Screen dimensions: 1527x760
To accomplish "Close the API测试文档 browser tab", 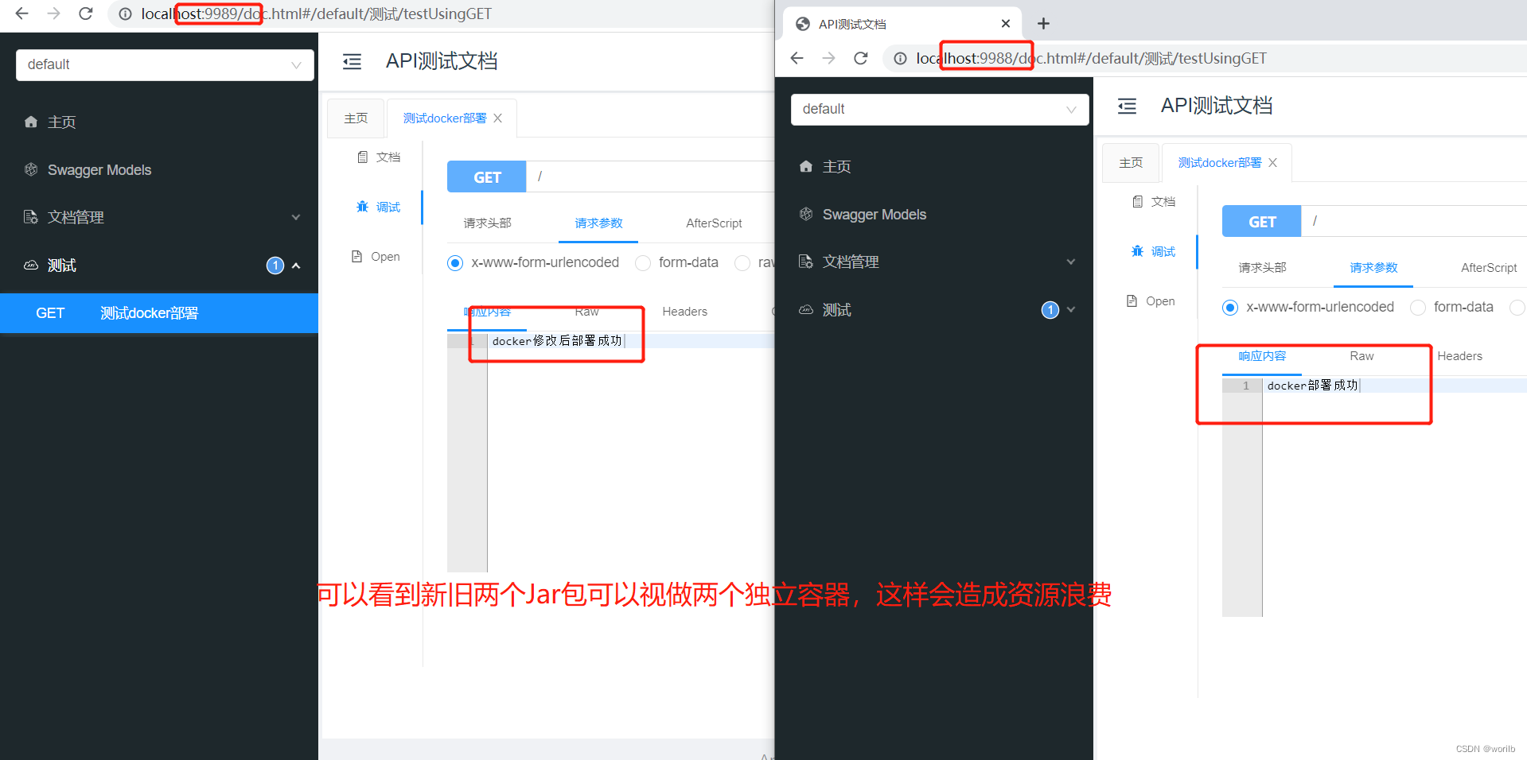I will (x=1006, y=24).
